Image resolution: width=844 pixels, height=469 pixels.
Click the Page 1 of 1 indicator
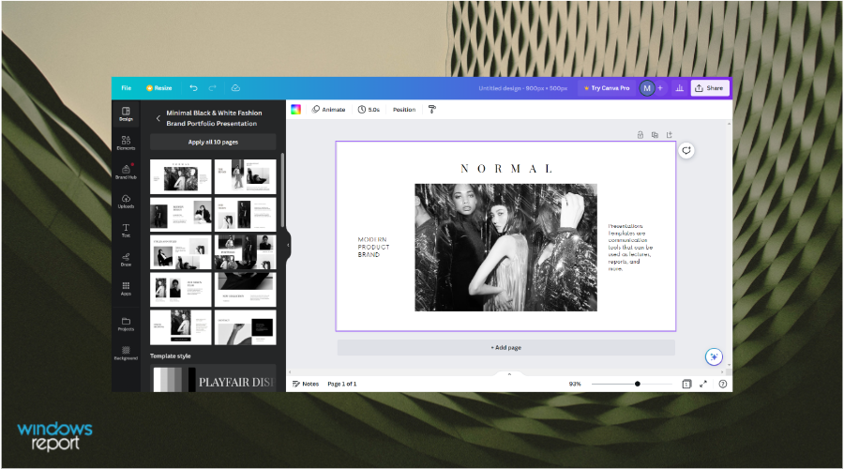(342, 384)
